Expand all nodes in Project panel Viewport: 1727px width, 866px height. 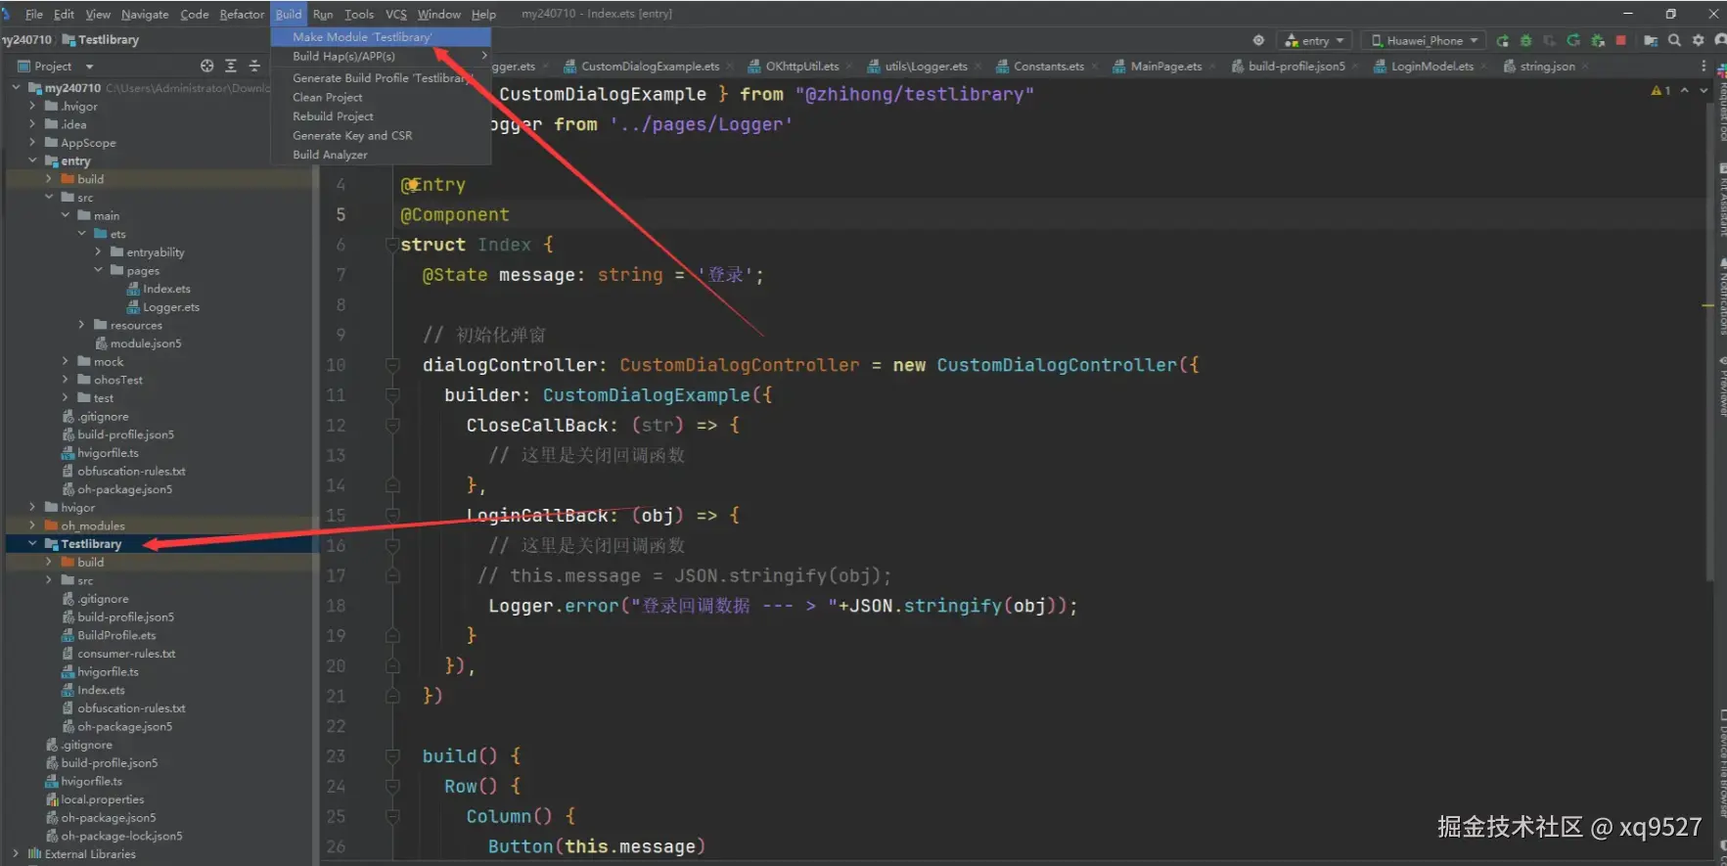231,66
